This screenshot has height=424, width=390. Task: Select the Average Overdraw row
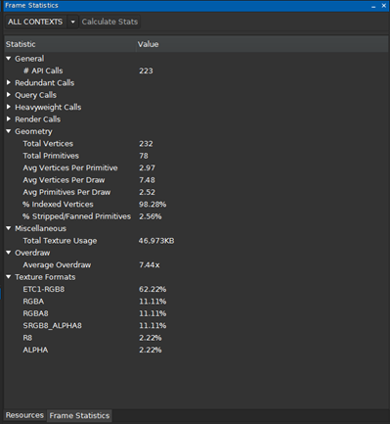(x=196, y=264)
